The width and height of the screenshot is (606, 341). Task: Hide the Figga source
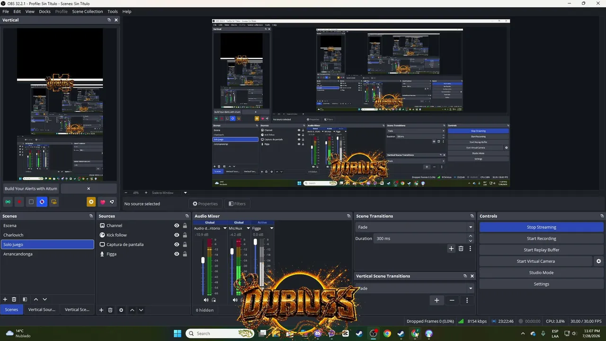click(x=177, y=254)
